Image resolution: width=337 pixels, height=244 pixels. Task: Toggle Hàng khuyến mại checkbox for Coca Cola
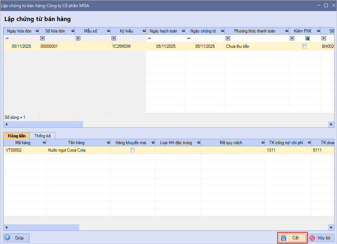click(x=133, y=151)
